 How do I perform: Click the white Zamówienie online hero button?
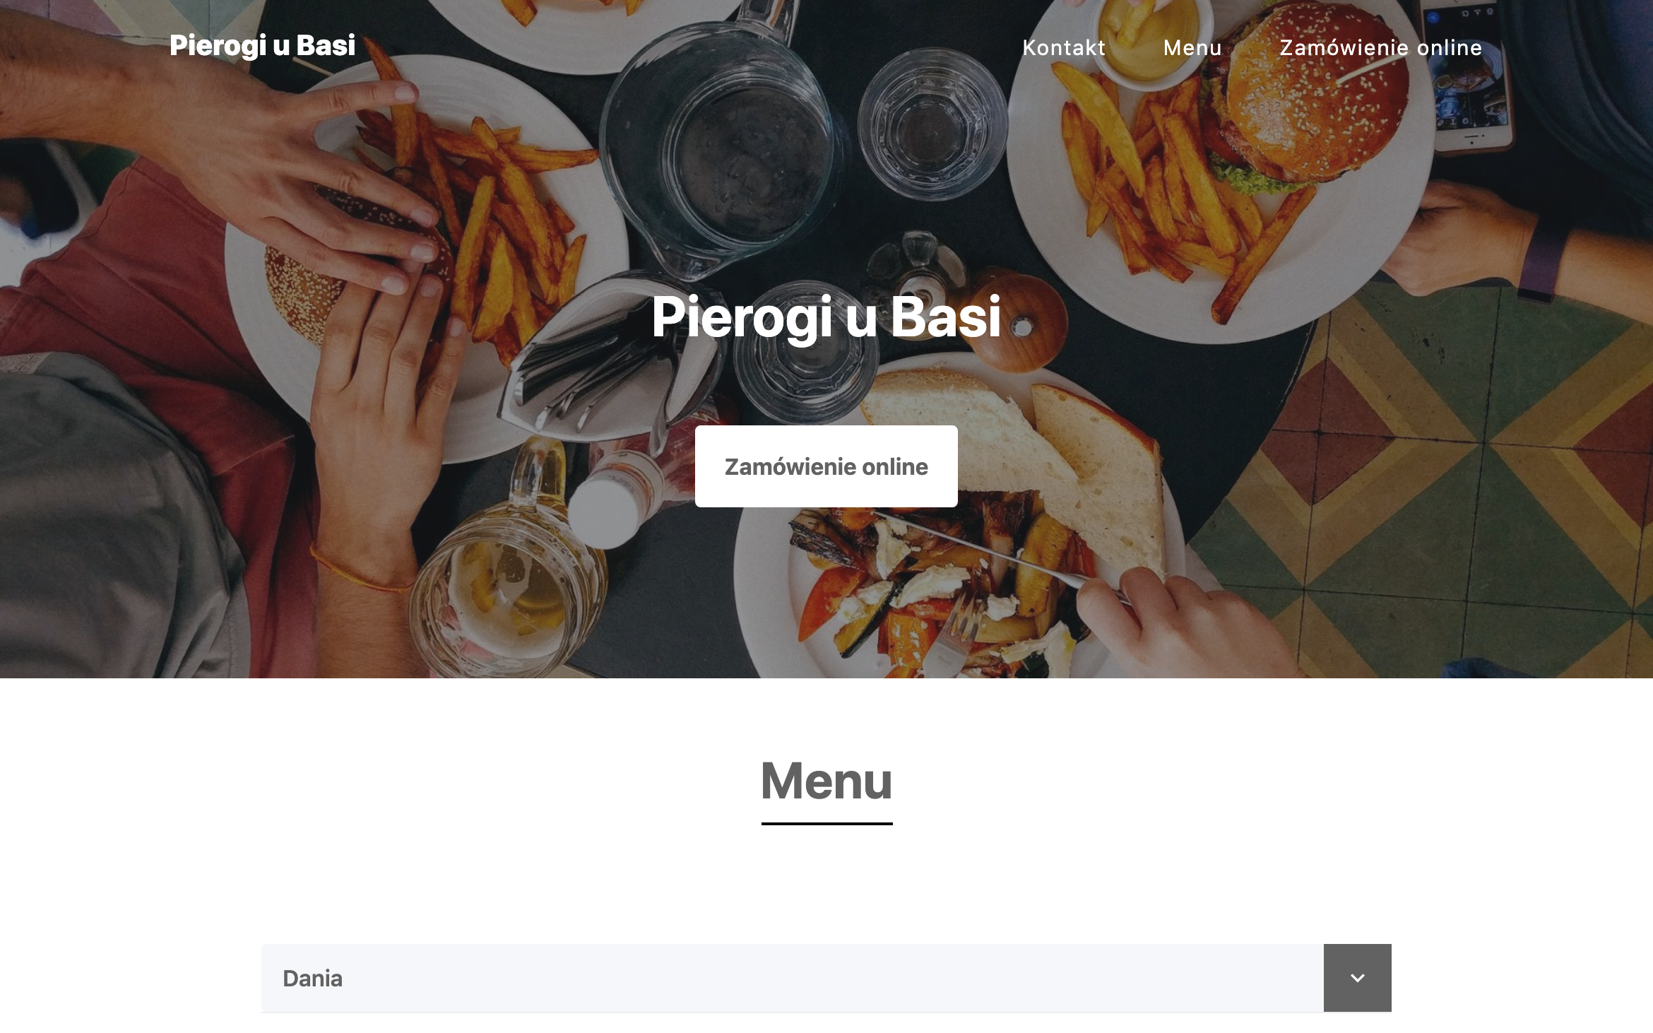pos(826,466)
